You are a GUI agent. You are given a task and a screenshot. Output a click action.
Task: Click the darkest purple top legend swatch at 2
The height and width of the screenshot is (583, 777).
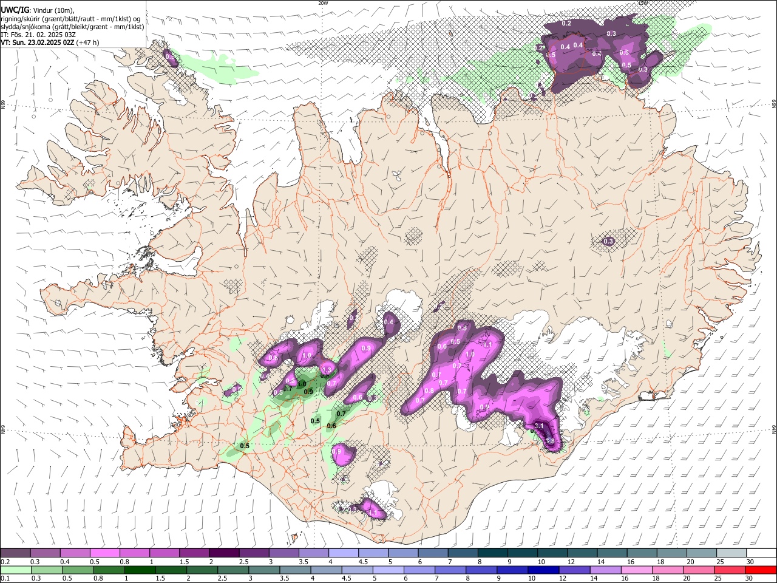[x=224, y=553]
